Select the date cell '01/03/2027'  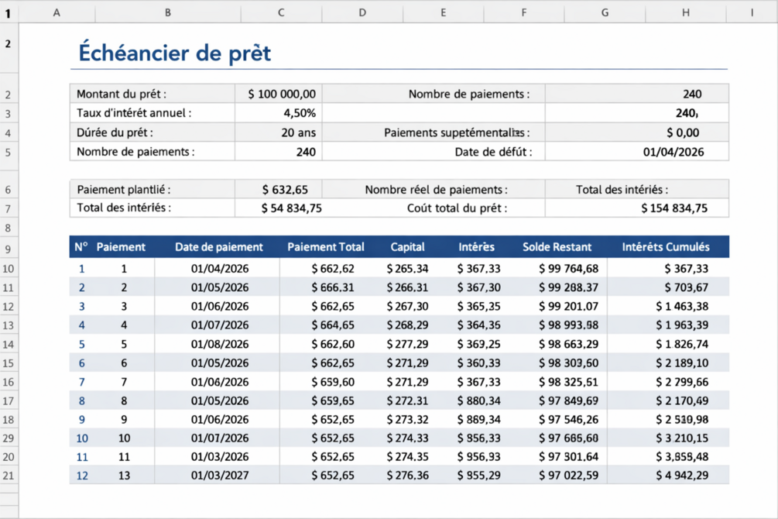(220, 476)
